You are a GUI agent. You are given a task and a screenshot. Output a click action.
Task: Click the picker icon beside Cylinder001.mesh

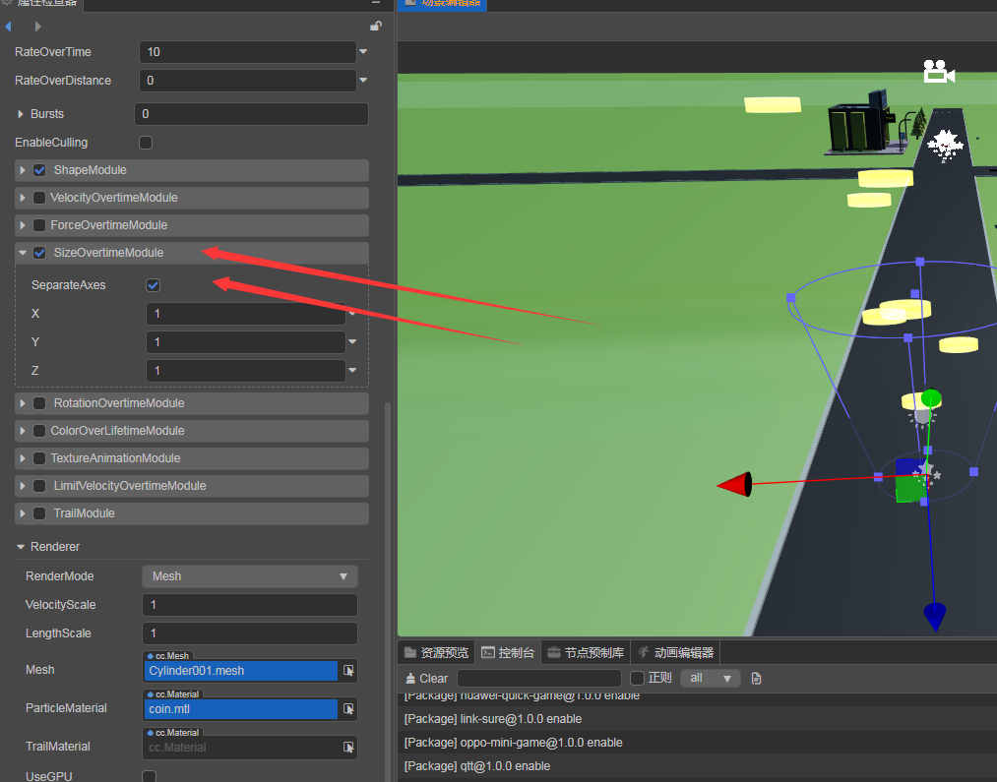click(x=348, y=671)
